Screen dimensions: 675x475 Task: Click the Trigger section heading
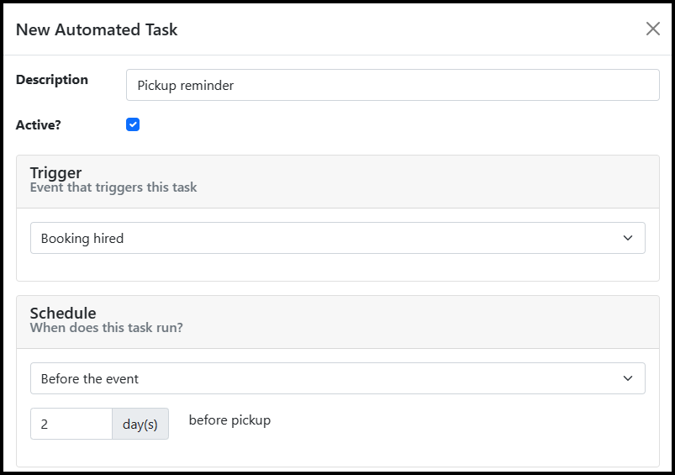[x=56, y=172]
